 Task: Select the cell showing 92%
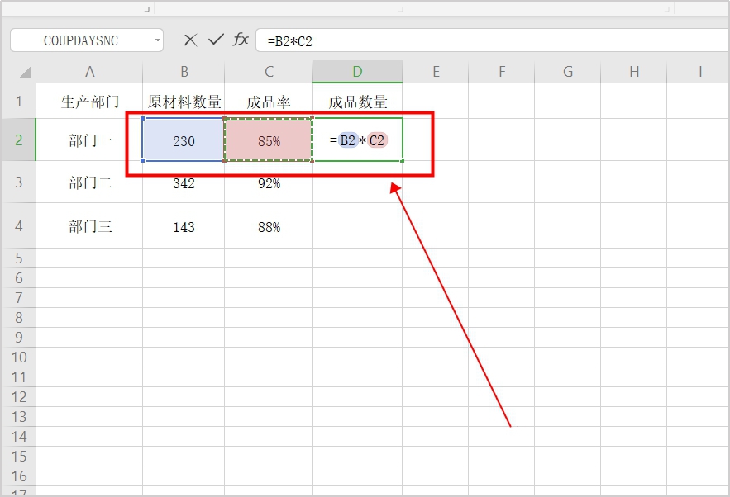(x=269, y=183)
